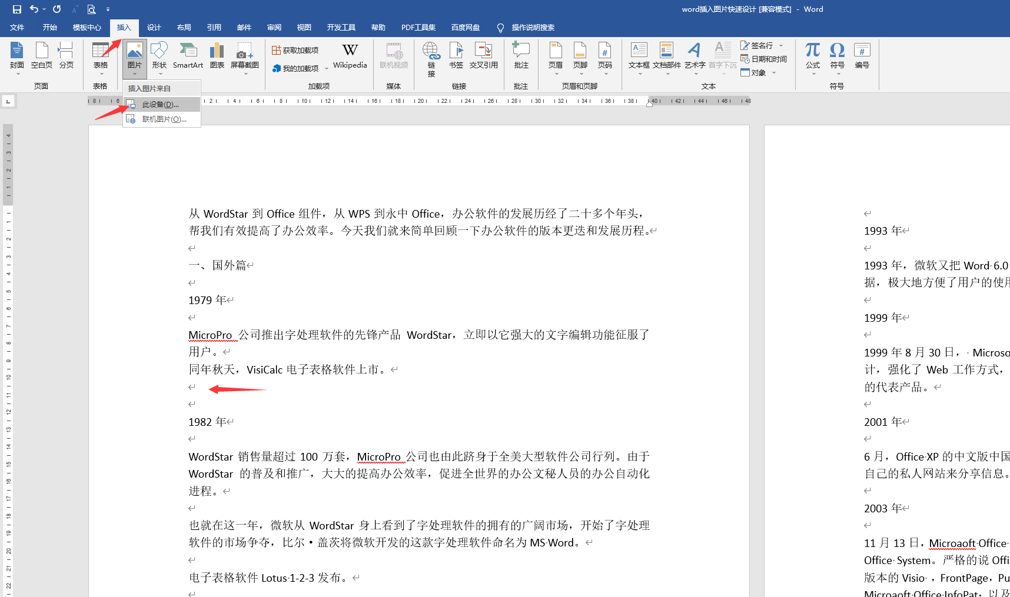The width and height of the screenshot is (1010, 597).
Task: Click 获取加载项 button
Action: tap(295, 51)
